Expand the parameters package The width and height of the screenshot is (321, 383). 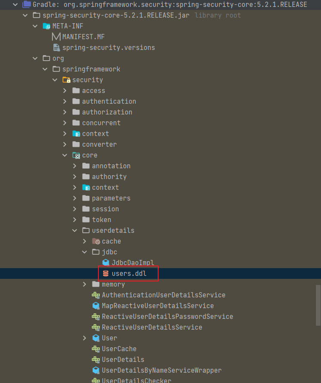[x=75, y=198]
